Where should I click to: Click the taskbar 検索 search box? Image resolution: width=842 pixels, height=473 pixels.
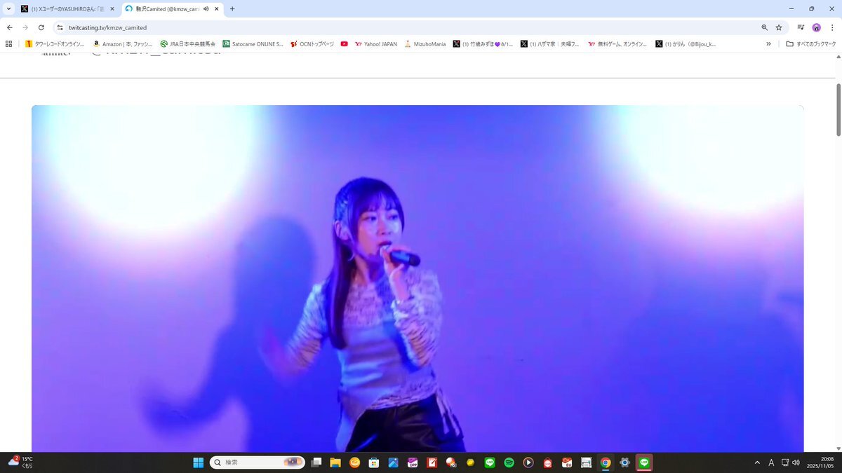click(258, 462)
